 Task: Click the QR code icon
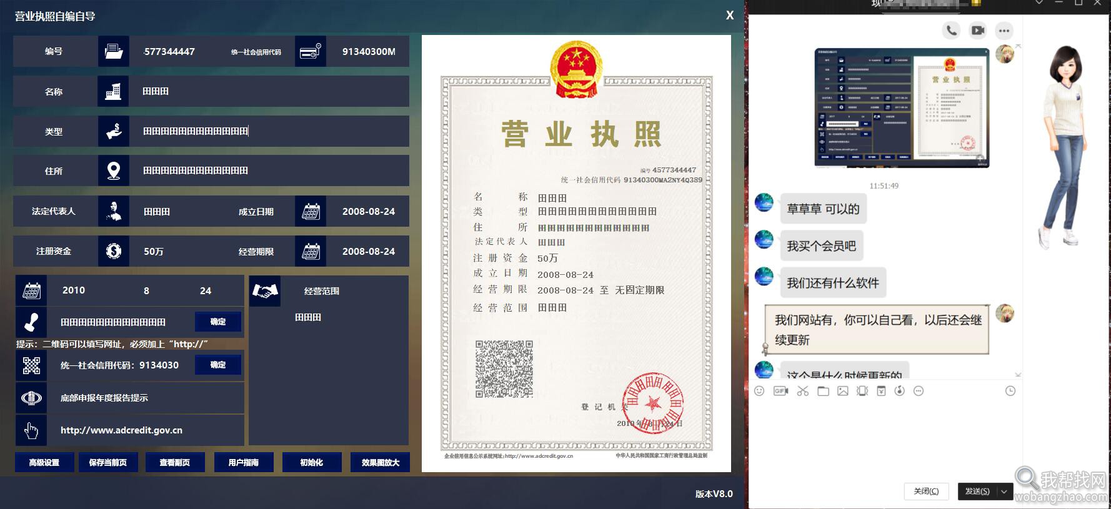[x=31, y=365]
